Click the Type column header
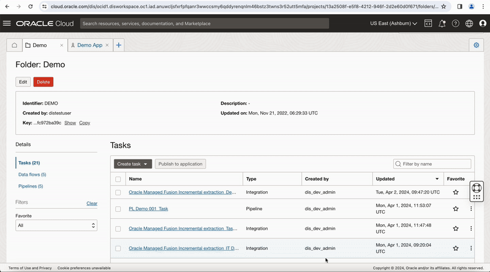The image size is (490, 272). point(251,179)
